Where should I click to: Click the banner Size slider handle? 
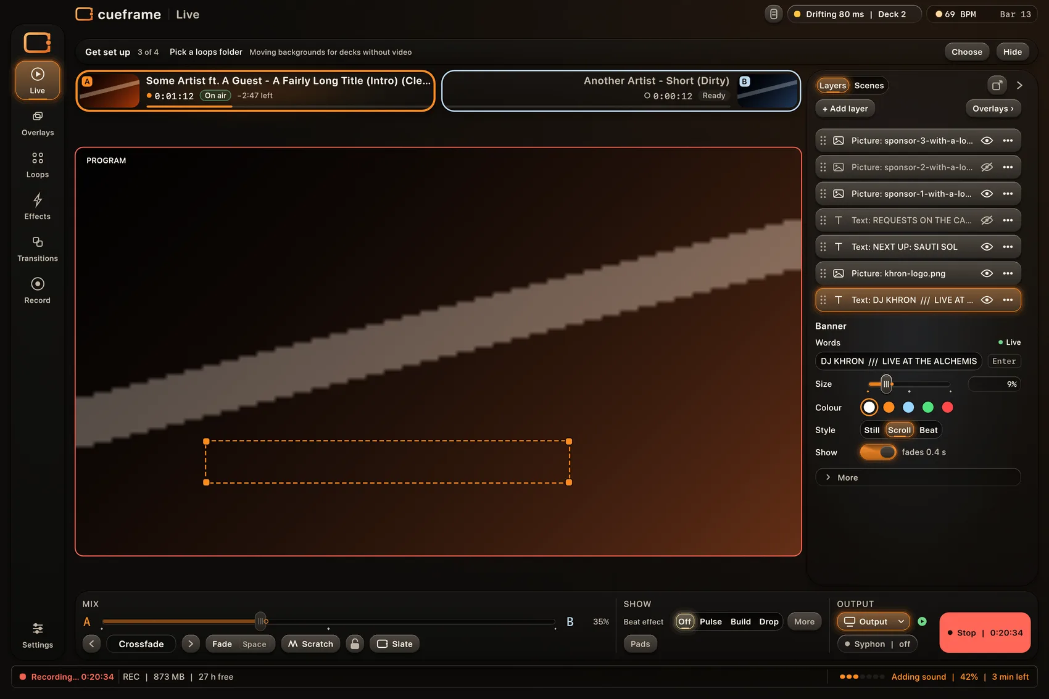[x=886, y=384]
